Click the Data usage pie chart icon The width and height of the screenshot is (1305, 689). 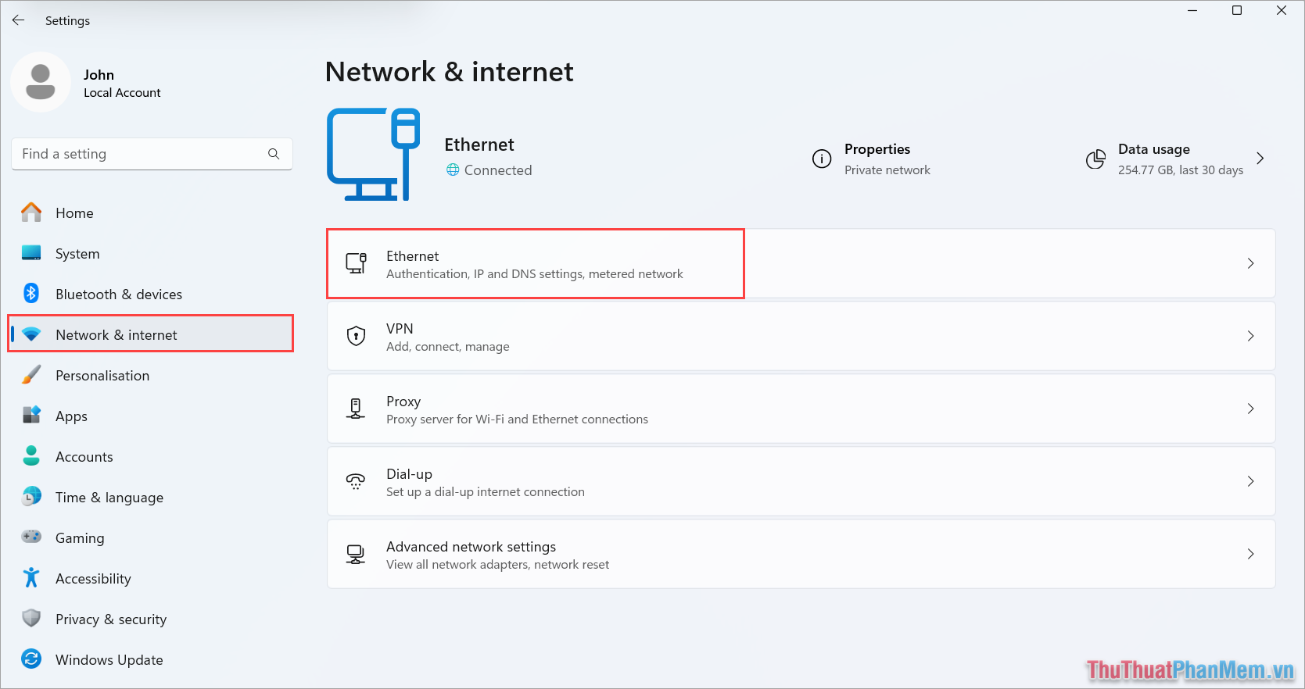pyautogui.click(x=1096, y=159)
